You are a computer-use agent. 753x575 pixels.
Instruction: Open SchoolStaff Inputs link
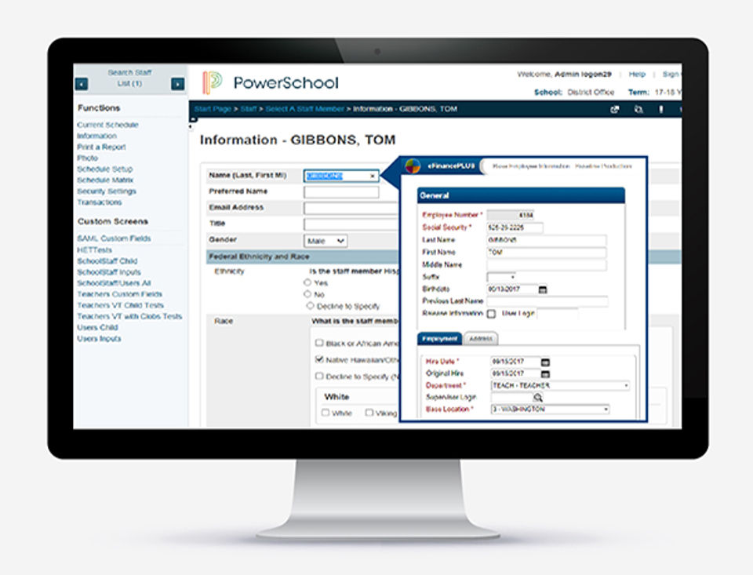pyautogui.click(x=109, y=272)
